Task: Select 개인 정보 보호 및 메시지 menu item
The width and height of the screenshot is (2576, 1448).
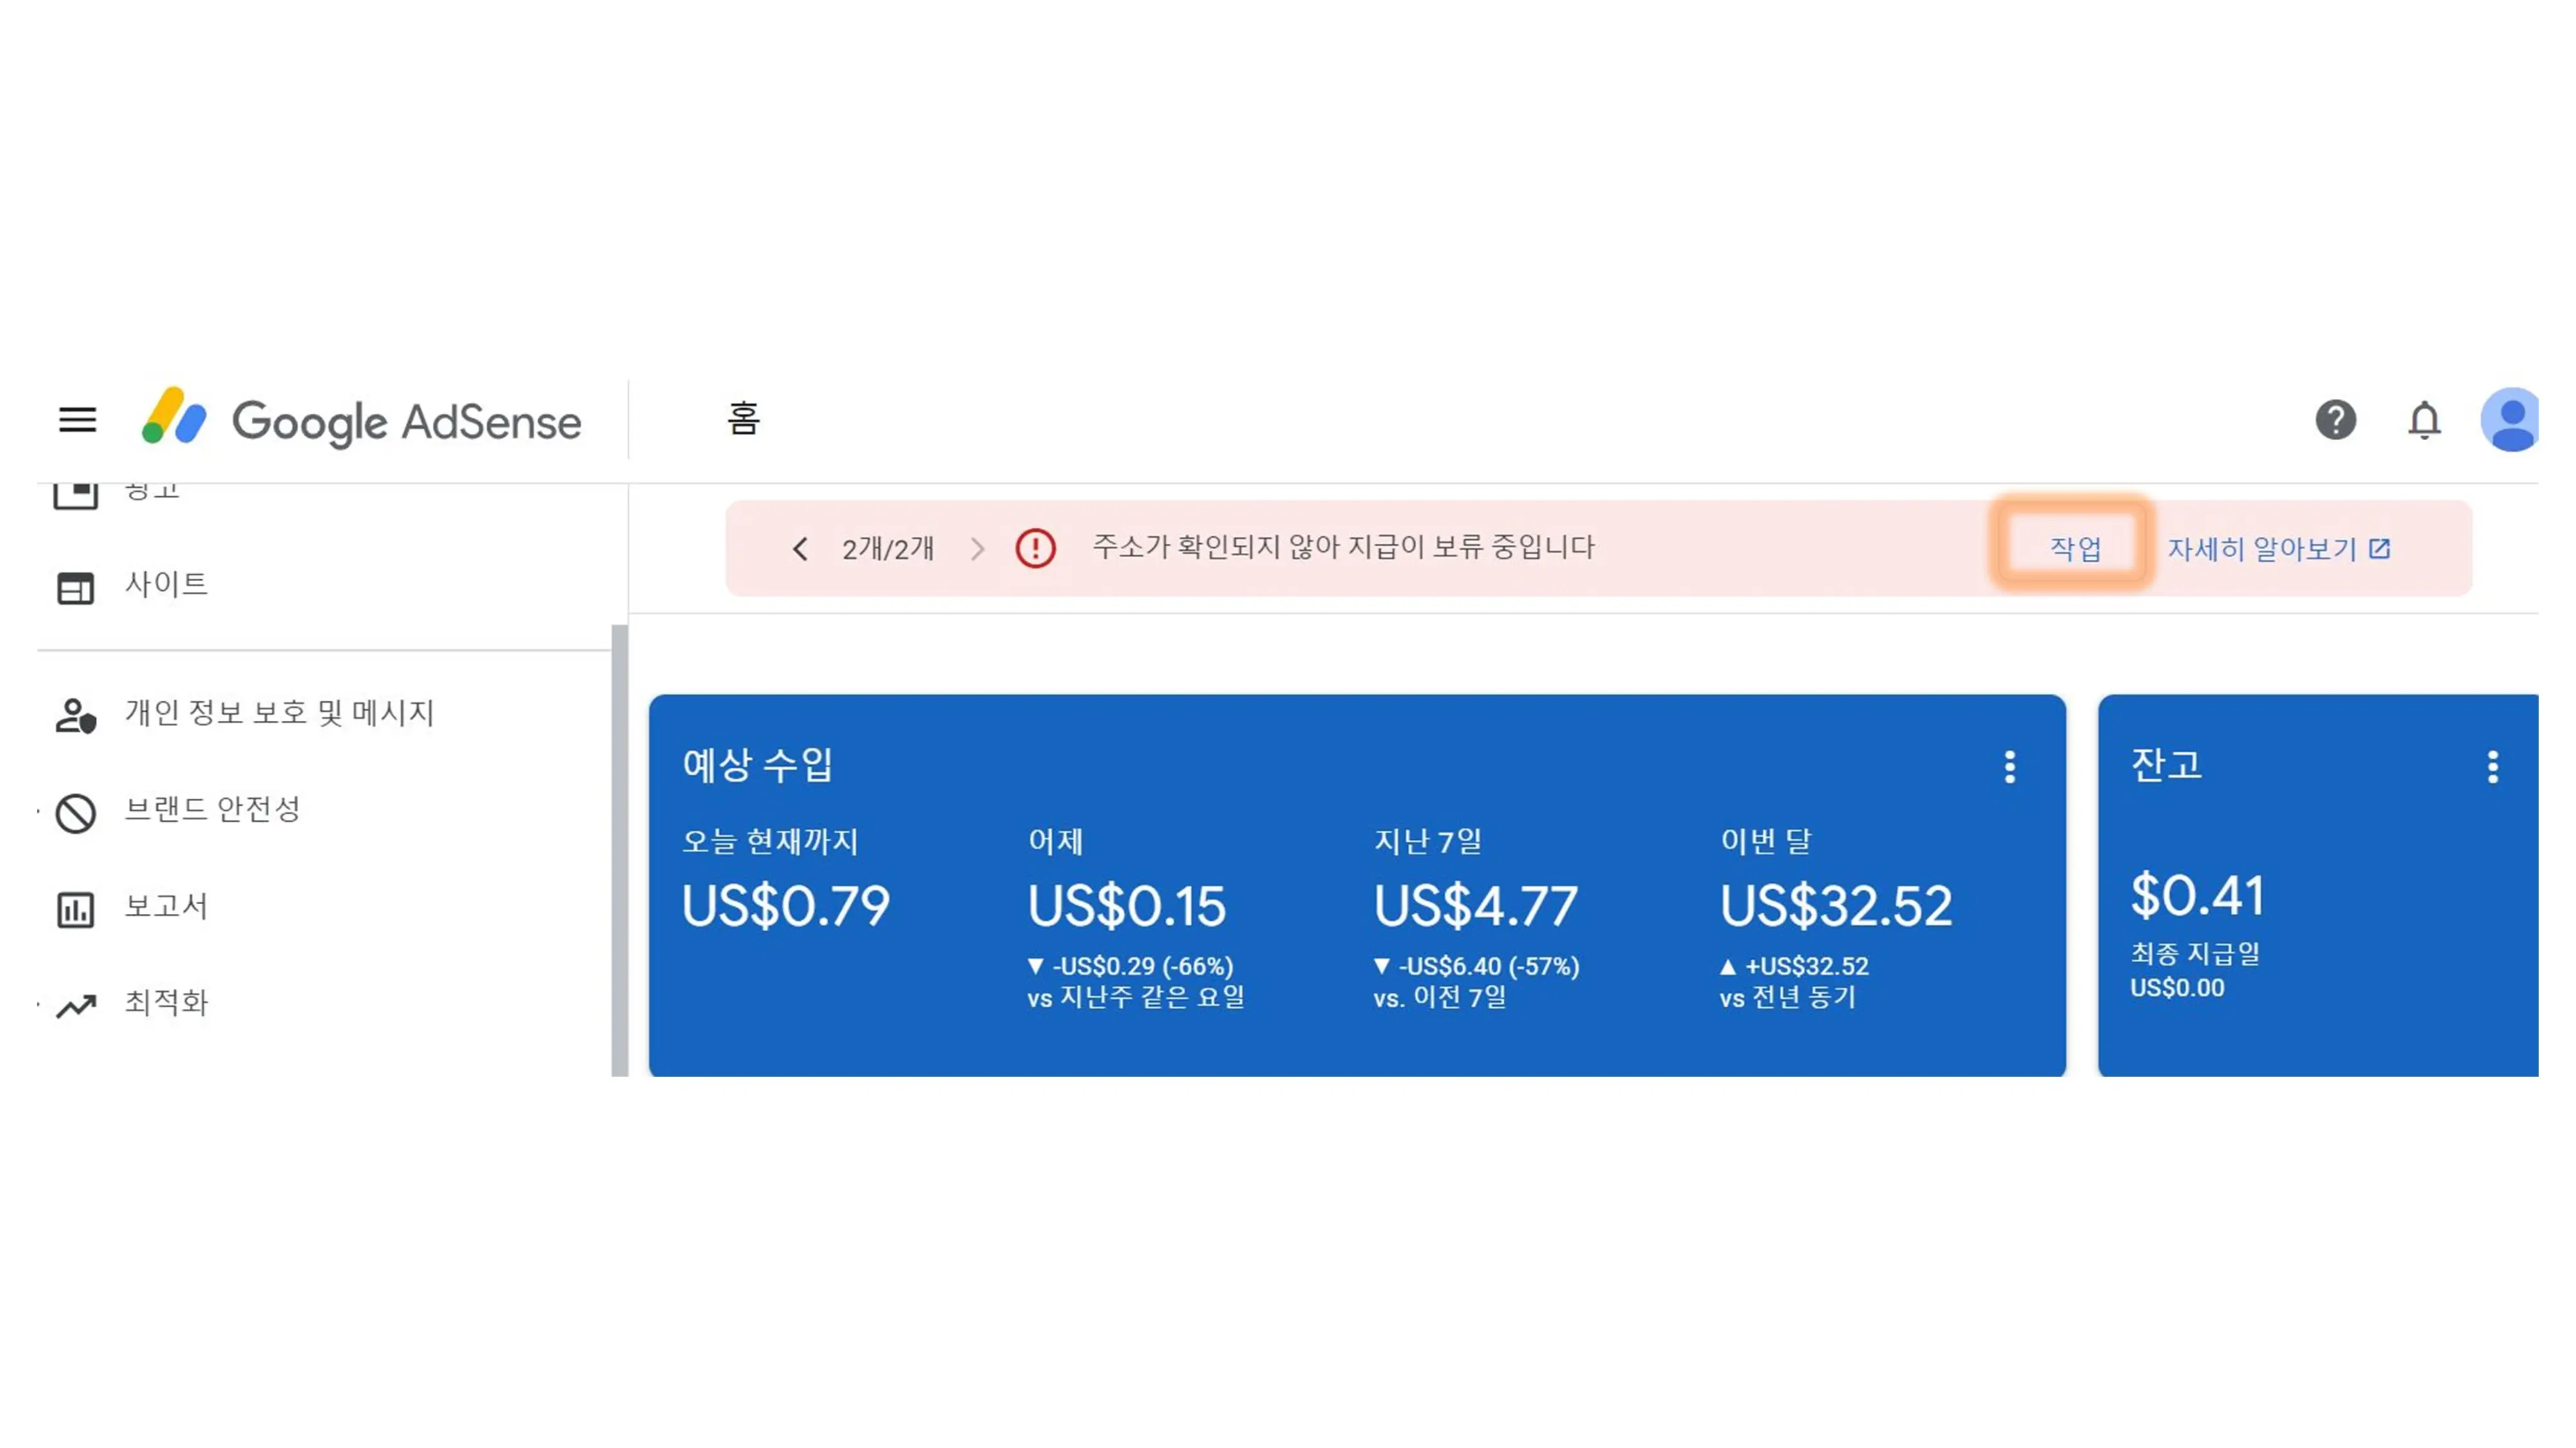Action: tap(281, 714)
